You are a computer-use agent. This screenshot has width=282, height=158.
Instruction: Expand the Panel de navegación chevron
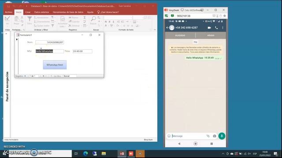pos(6,34)
